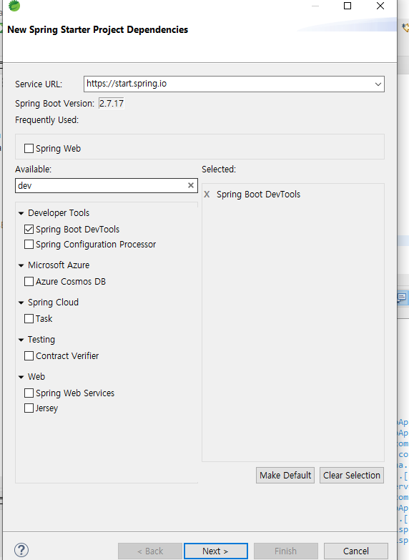Collapse the Testing group
The height and width of the screenshot is (560, 409).
(21, 340)
